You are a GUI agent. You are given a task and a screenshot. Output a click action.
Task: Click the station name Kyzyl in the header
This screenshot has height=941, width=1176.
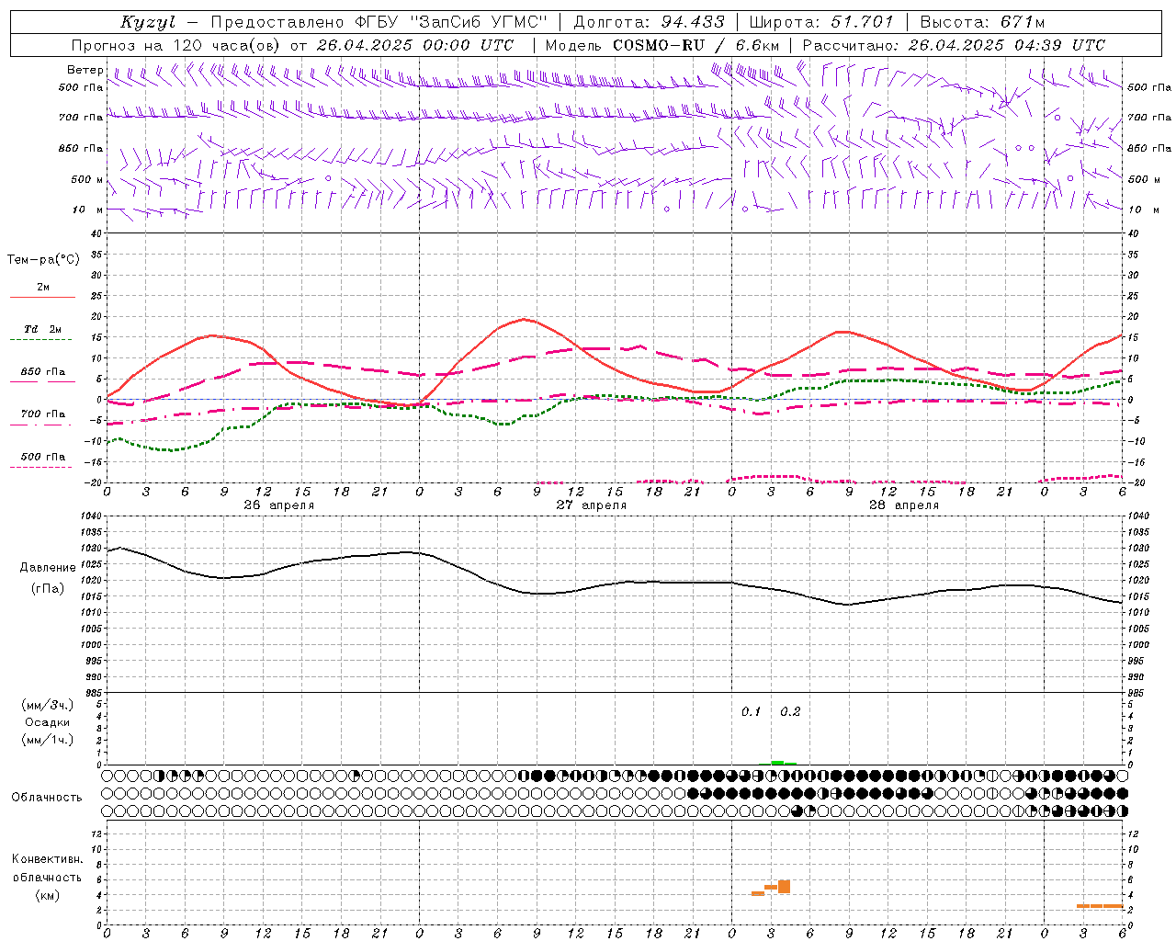click(147, 22)
